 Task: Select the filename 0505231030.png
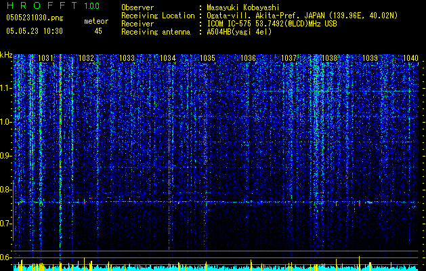[x=35, y=18]
